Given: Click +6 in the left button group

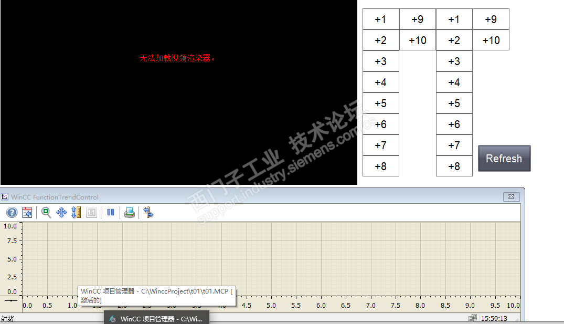Looking at the screenshot, I should (x=380, y=124).
